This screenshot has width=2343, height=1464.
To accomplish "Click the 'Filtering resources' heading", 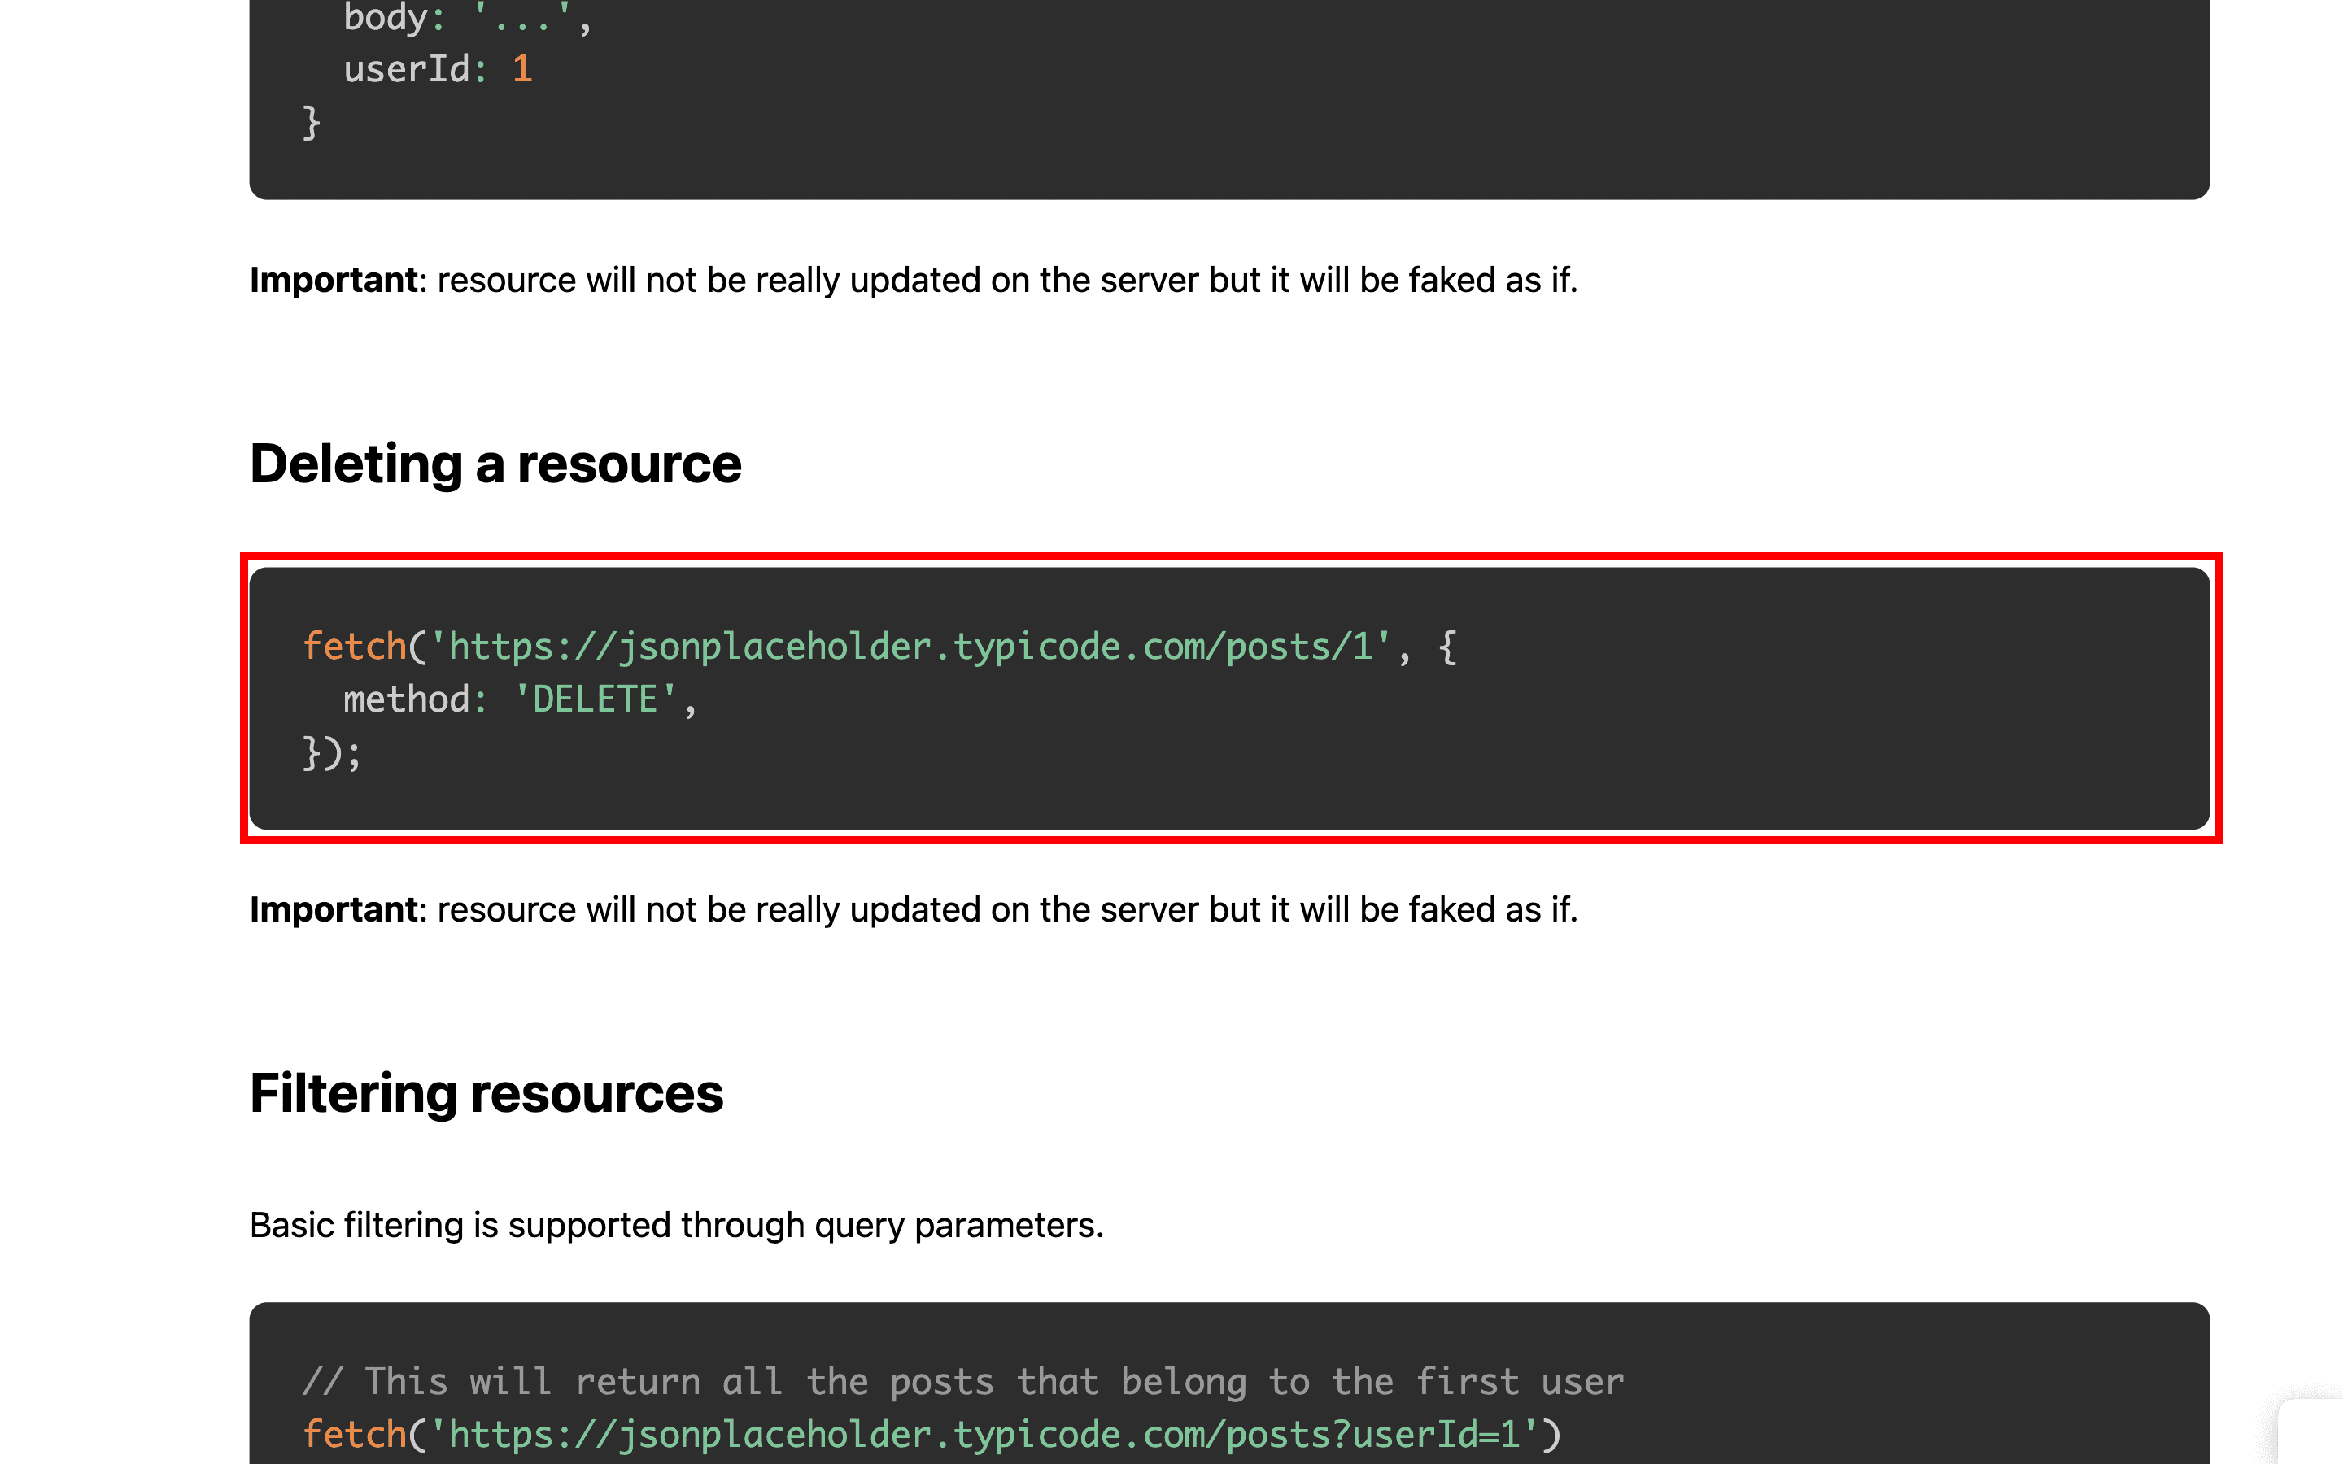I will (486, 1093).
